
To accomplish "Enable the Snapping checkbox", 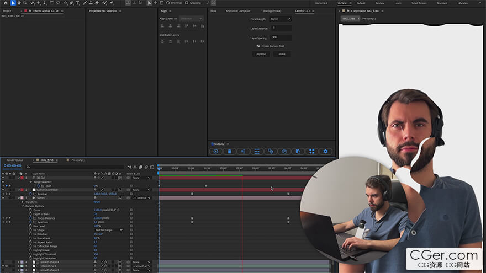I will [186, 3].
